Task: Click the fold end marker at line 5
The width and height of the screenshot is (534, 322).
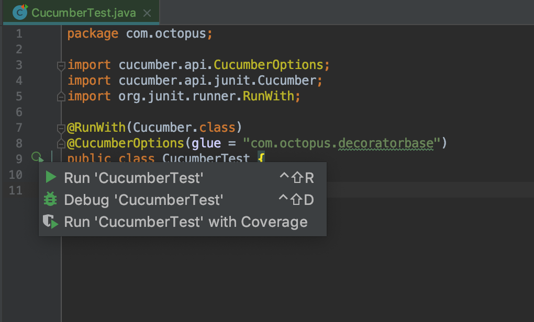Action: (x=61, y=97)
